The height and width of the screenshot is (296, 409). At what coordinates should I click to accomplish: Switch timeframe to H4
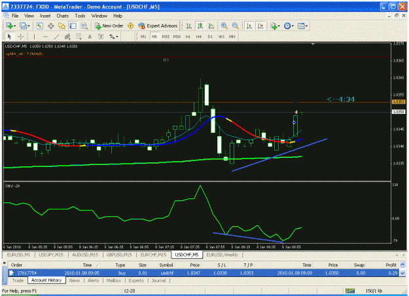(x=199, y=37)
